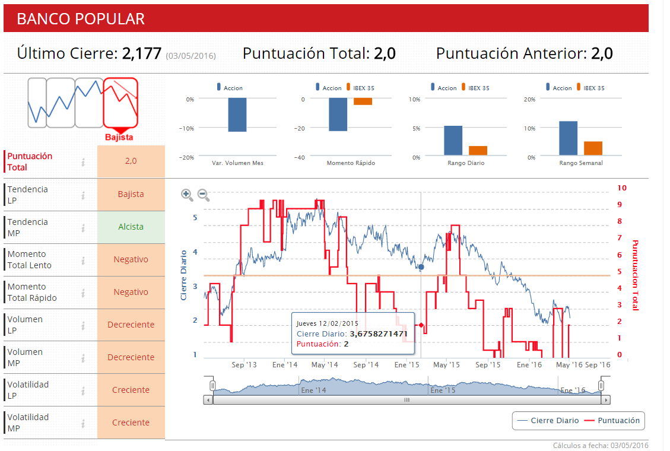The width and height of the screenshot is (670, 451).
Task: Click Decreciente value for Volumen LP
Action: pyautogui.click(x=131, y=325)
